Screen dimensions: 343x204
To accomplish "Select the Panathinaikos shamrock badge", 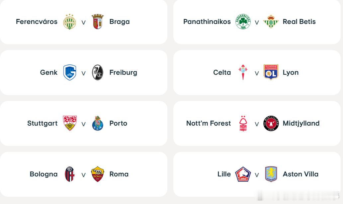I will tap(243, 22).
